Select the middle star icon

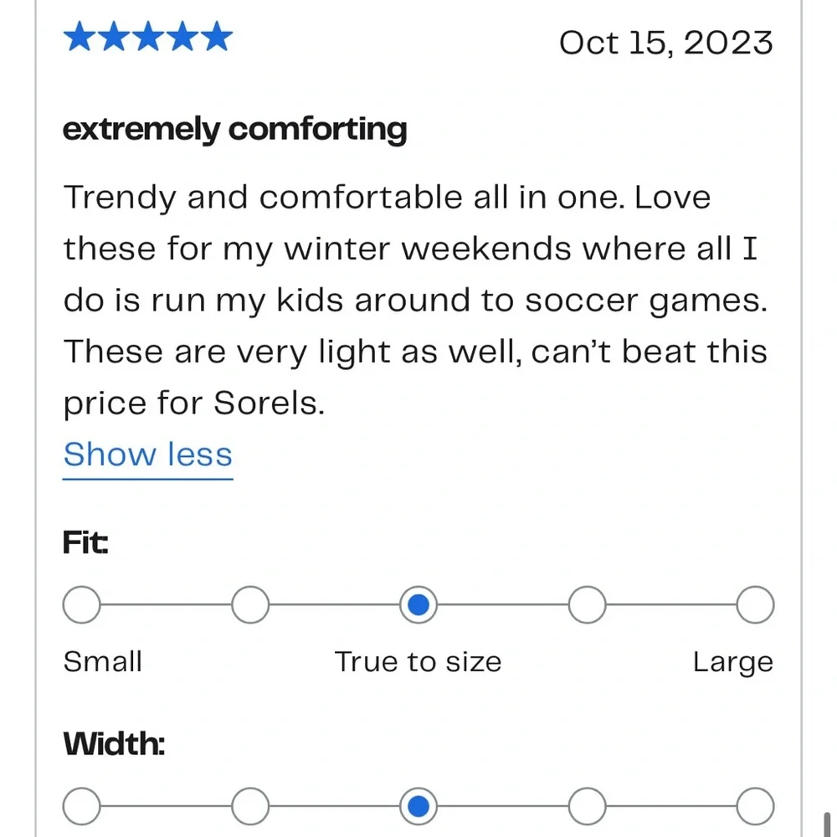(x=149, y=35)
